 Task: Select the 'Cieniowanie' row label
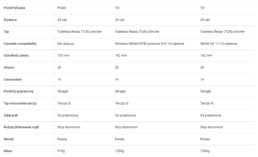(x=12, y=79)
